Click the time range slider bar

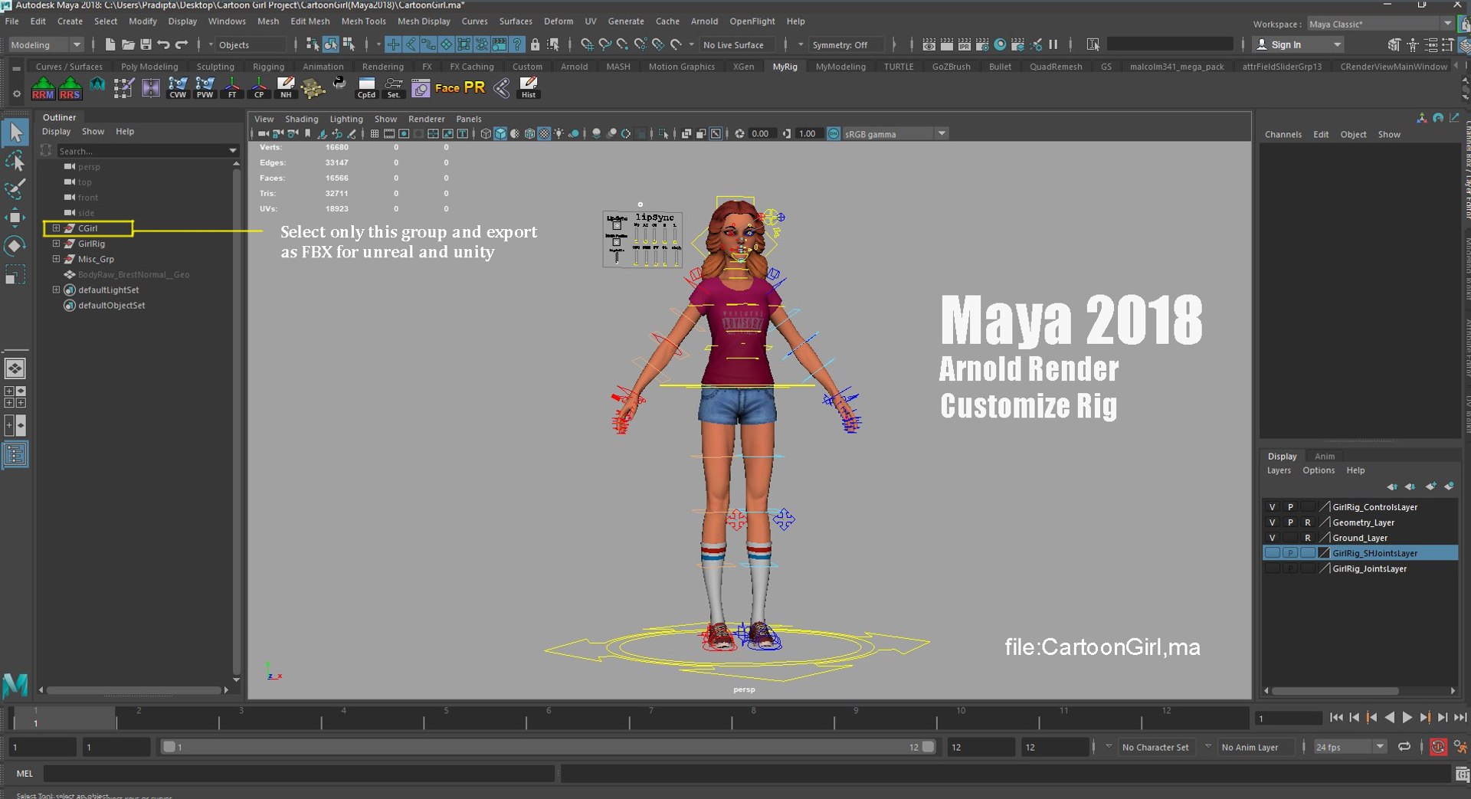[x=549, y=747]
